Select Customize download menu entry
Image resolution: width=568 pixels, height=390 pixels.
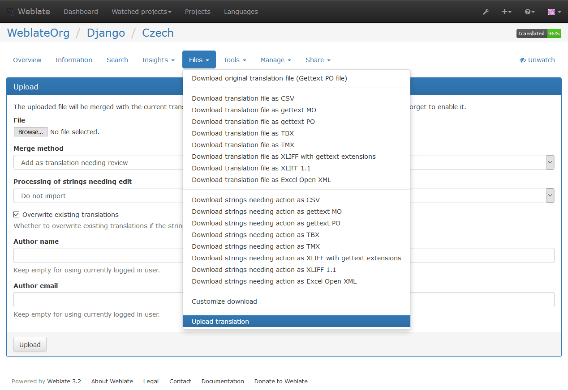(x=297, y=301)
